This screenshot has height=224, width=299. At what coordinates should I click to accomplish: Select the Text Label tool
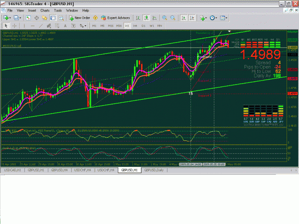(x=73, y=26)
